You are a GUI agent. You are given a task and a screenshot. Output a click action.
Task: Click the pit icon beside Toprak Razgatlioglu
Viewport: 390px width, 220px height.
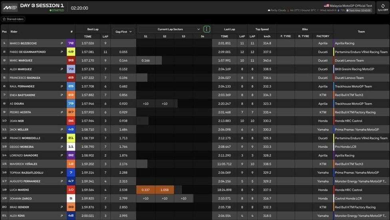click(x=62, y=173)
